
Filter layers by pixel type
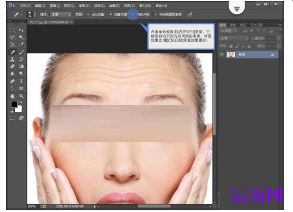(245, 31)
